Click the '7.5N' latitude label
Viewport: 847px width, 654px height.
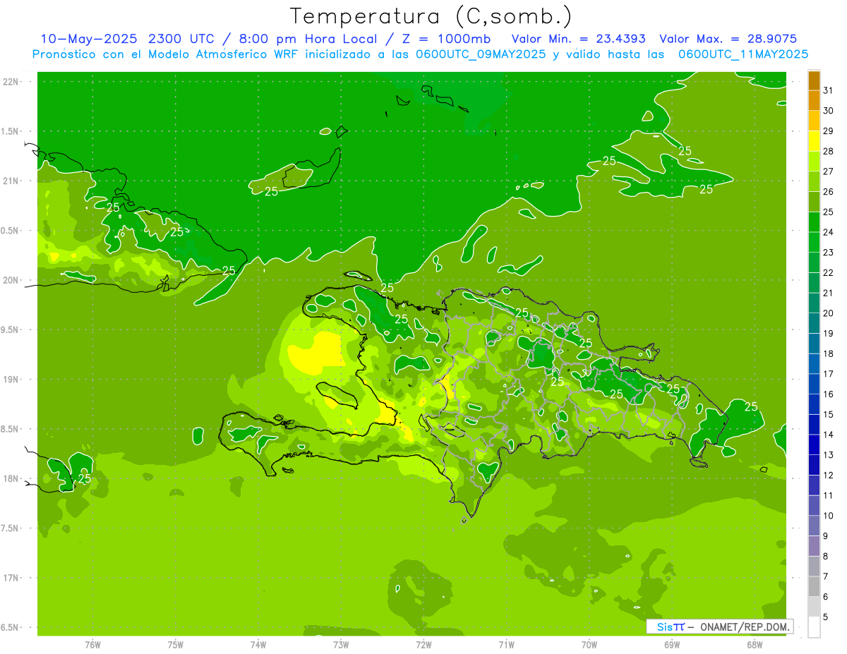point(11,528)
